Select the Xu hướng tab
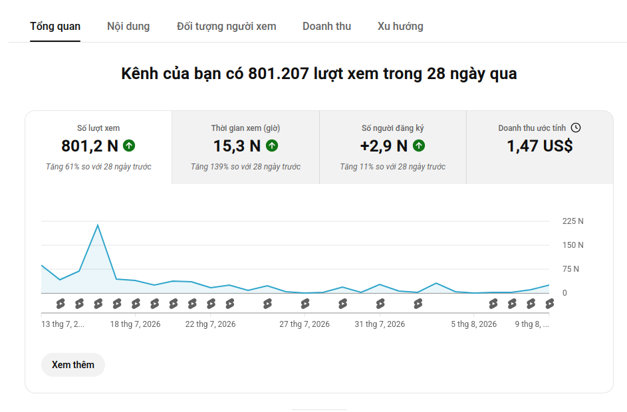 pyautogui.click(x=400, y=27)
